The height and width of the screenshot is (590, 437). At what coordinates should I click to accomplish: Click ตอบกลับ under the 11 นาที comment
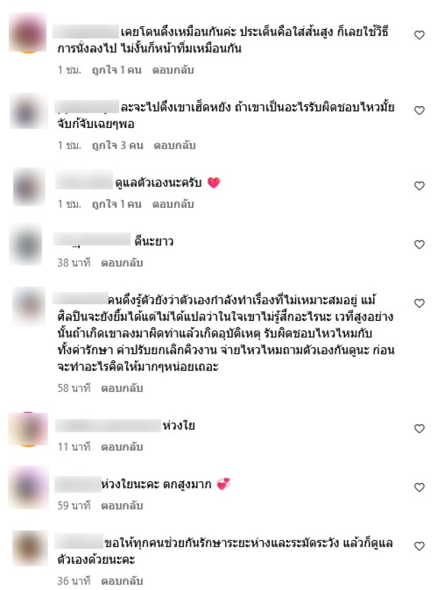[x=122, y=447]
